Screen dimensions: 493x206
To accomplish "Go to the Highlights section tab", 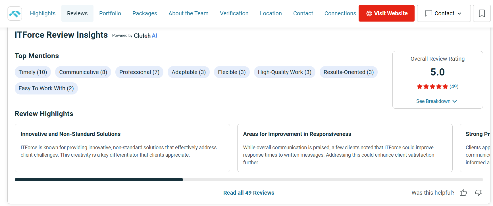I will 43,13.
